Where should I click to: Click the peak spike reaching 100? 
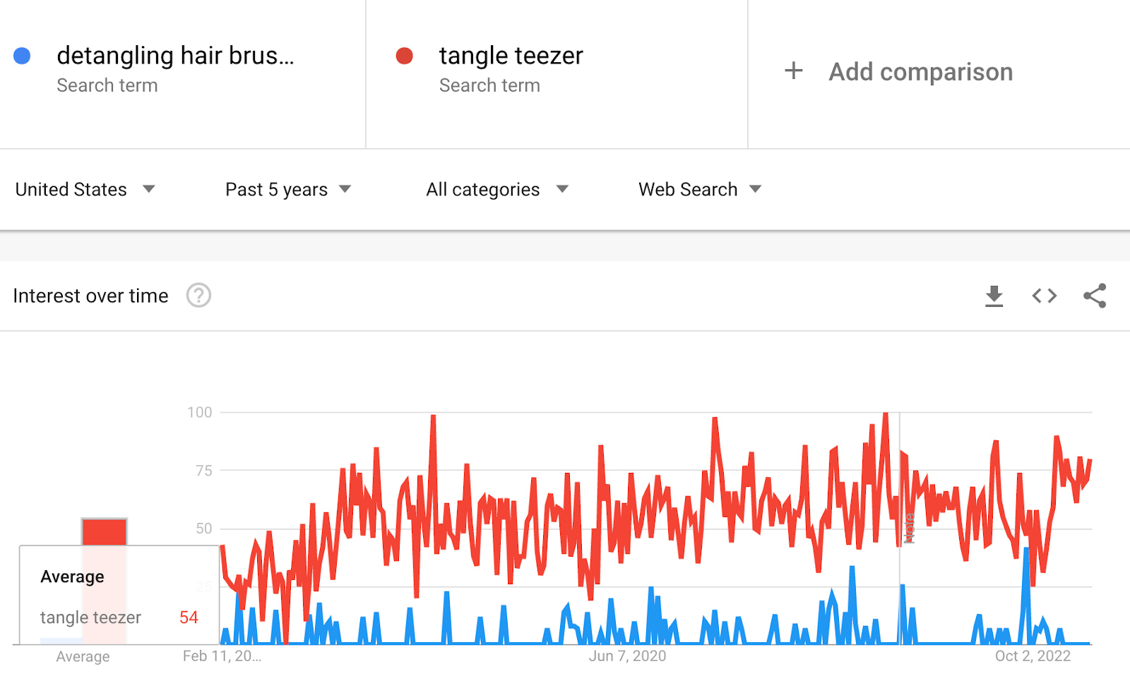tap(885, 413)
